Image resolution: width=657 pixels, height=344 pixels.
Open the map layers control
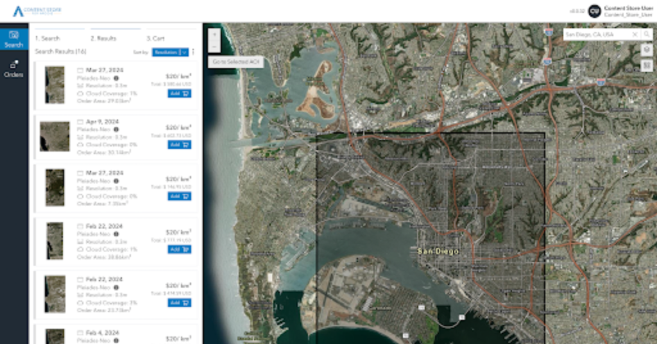click(x=647, y=49)
